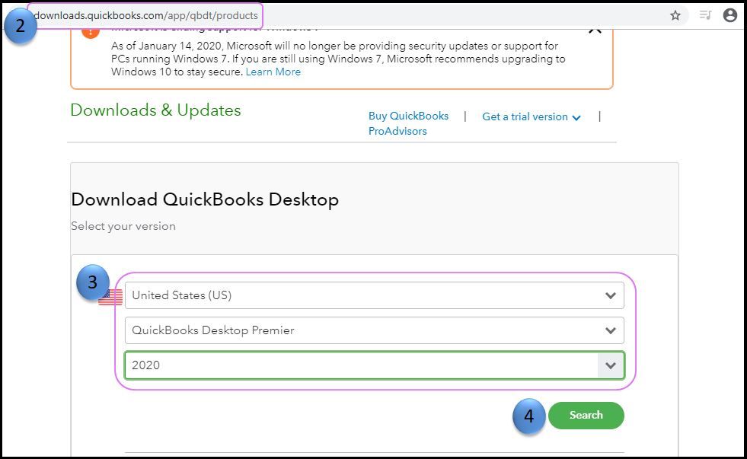Bookmark this page with the star icon

tap(675, 16)
